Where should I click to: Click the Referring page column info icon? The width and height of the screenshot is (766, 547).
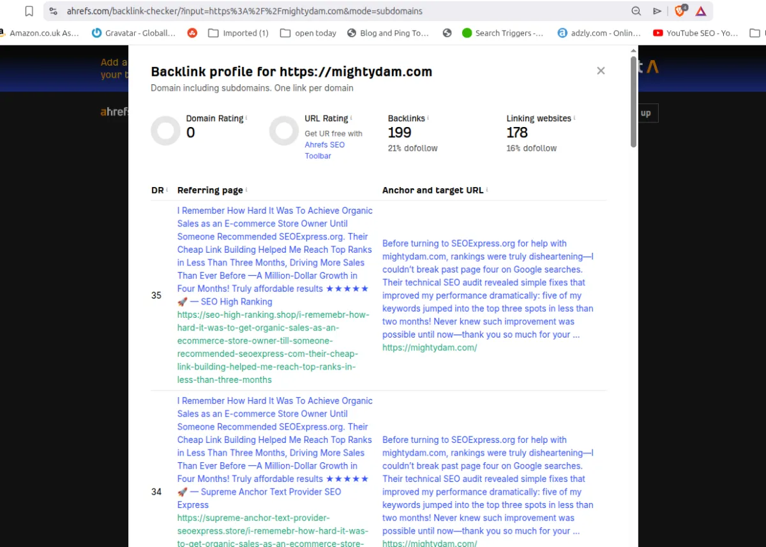click(x=246, y=190)
